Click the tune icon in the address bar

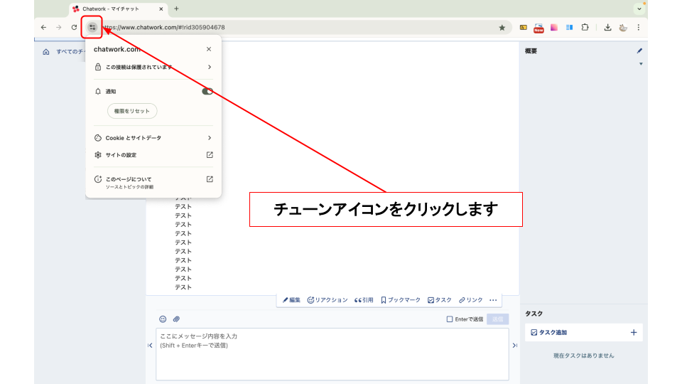92,27
